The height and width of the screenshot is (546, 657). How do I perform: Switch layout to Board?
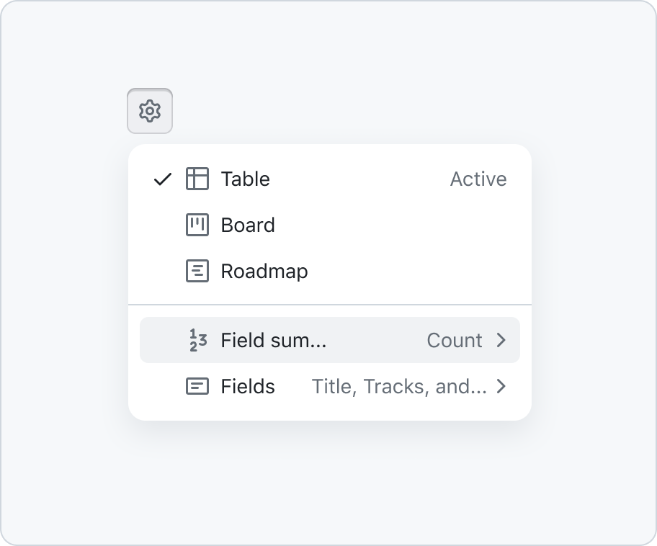(330, 225)
